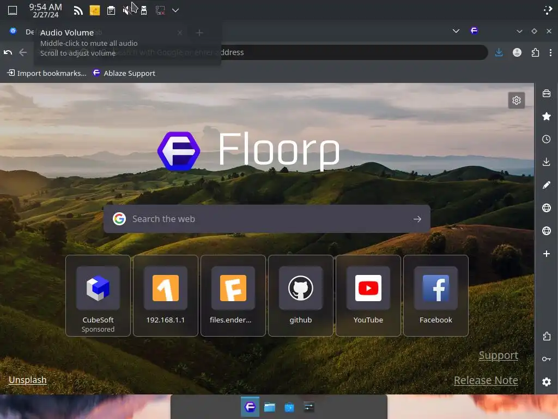Click the undo closed tab arrow

(8, 52)
